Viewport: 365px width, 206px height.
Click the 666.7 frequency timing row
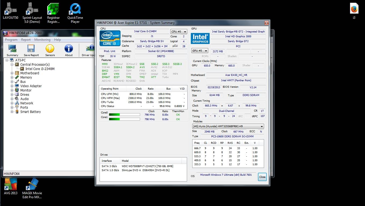tap(228, 148)
